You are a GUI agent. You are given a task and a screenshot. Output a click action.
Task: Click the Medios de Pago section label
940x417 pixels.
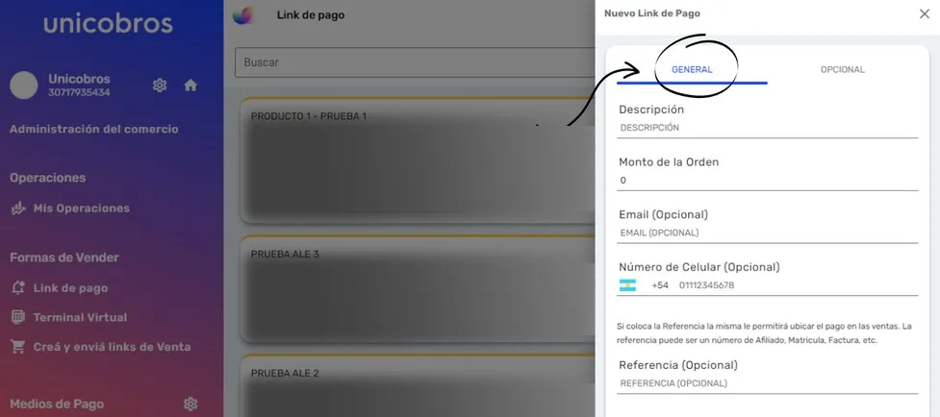[57, 404]
